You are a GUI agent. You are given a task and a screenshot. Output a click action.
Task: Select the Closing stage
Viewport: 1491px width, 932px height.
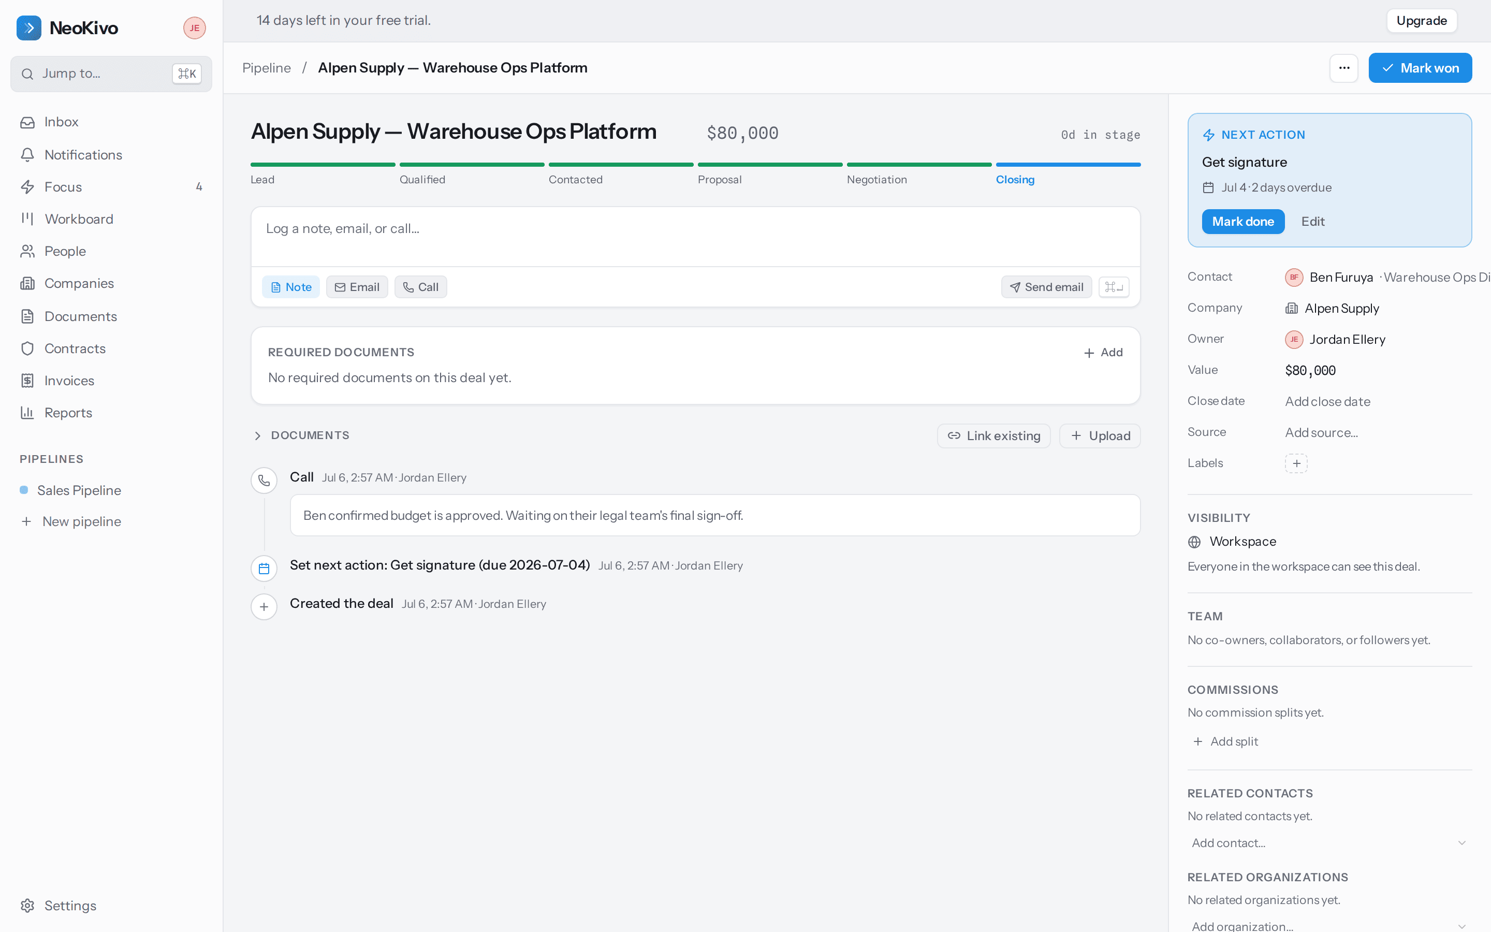pyautogui.click(x=1069, y=173)
